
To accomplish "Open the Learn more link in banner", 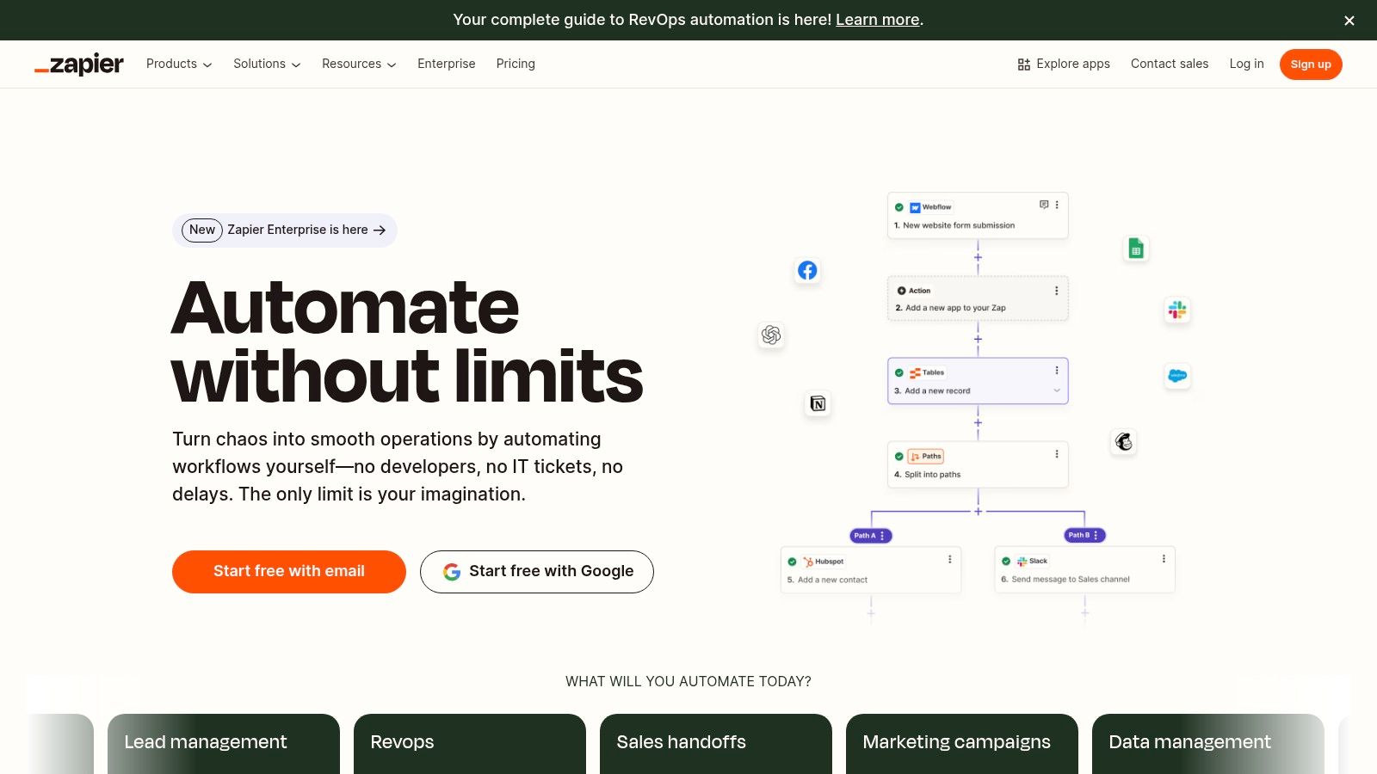I will click(x=877, y=20).
